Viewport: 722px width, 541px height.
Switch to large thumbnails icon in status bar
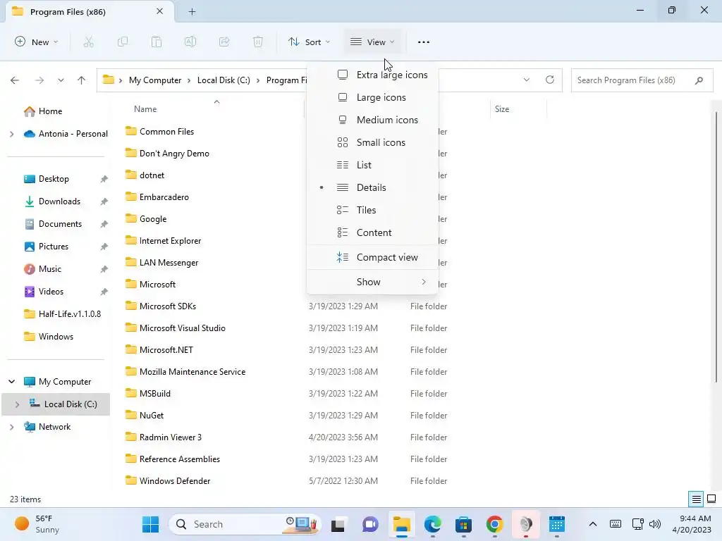pos(711,499)
